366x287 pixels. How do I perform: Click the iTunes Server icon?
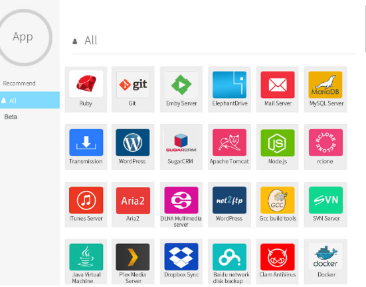[86, 200]
